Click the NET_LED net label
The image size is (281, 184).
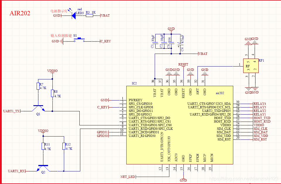pos(127,177)
